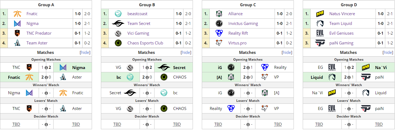Collapse Group D matches with hide link

click(x=388, y=53)
